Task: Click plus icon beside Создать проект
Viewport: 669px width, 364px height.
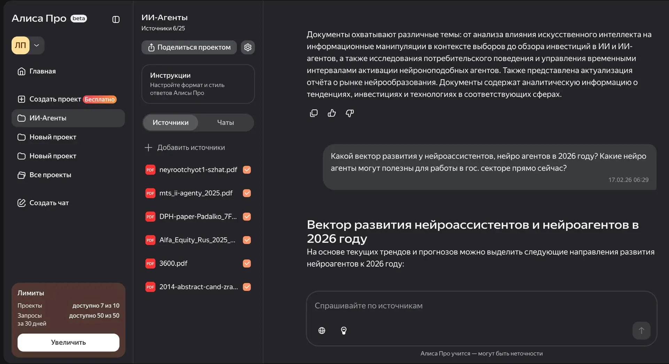Action: pos(22,99)
